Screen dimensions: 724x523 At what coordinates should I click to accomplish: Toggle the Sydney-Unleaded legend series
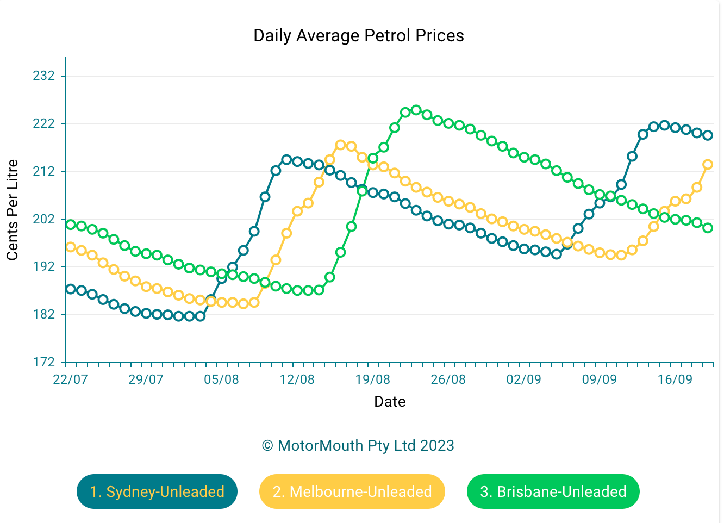click(x=157, y=491)
